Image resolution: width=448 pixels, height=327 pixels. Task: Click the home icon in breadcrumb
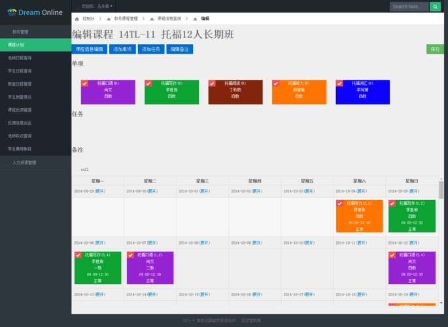pyautogui.click(x=77, y=19)
